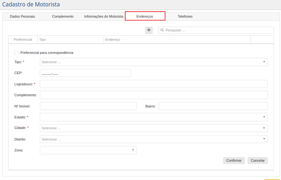Focus the CEP input field

(85, 73)
